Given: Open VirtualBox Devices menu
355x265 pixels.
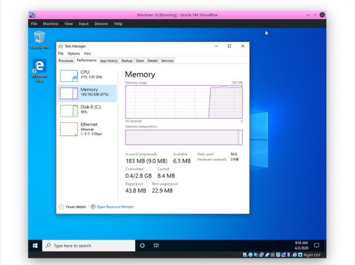Looking at the screenshot, I should click(x=101, y=24).
